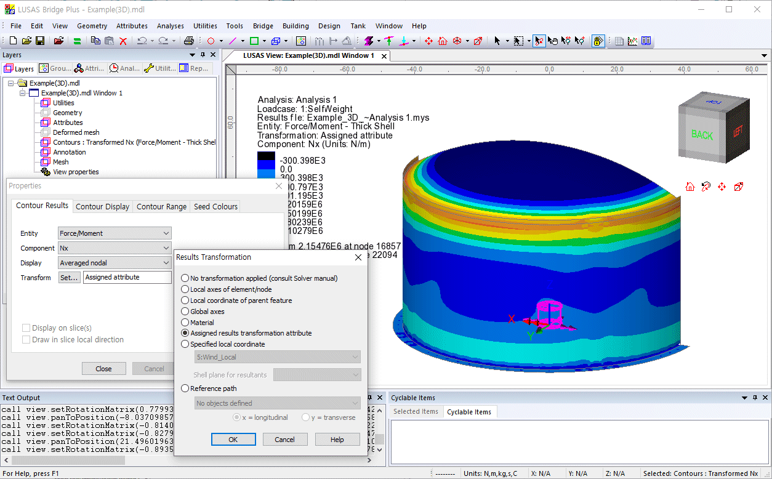Click the open folder toolbar icon
Viewport: 772px width, 479px height.
pos(26,41)
